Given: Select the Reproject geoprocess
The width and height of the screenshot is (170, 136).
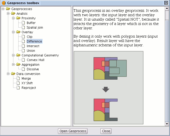Looking at the screenshot, I should point(29,88).
